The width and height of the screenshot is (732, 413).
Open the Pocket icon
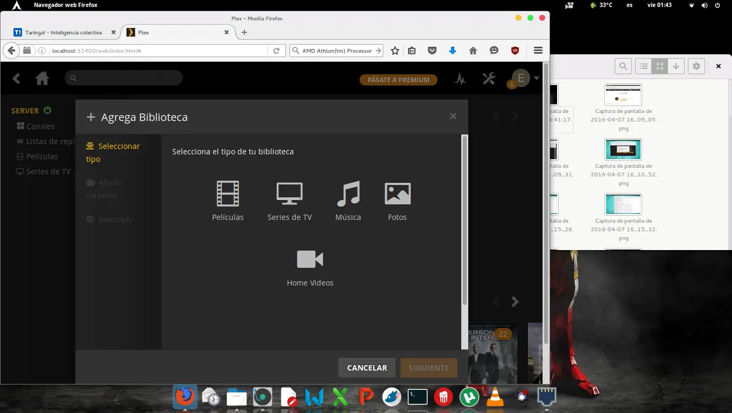(x=432, y=51)
